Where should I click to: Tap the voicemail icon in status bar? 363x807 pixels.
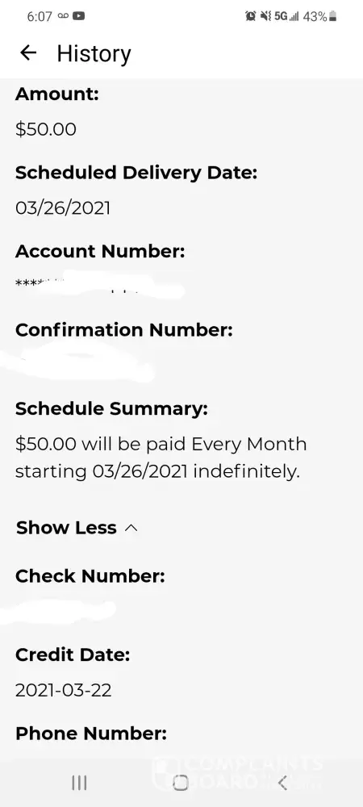[63, 16]
